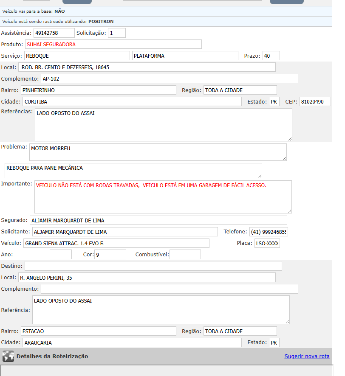Click the Cidade field ARAUCARIA
This screenshot has width=345, height=376.
click(x=132, y=342)
